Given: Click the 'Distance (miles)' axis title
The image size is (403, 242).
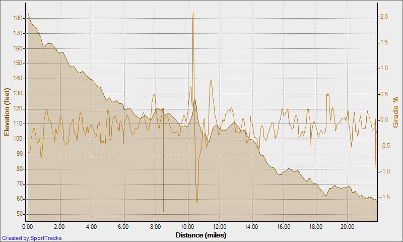Looking at the screenshot, I should point(201,235).
